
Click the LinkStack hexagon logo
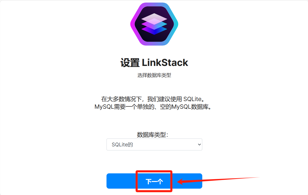pyautogui.click(x=154, y=24)
